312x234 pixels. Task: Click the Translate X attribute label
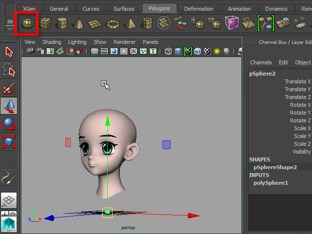(x=297, y=81)
